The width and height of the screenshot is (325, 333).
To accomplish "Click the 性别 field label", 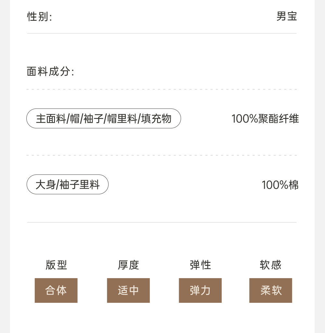I will coord(39,17).
